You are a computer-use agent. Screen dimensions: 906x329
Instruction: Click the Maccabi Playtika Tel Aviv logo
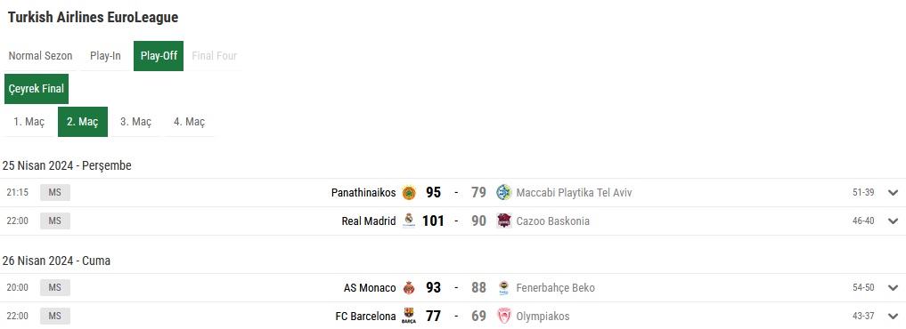(x=504, y=193)
